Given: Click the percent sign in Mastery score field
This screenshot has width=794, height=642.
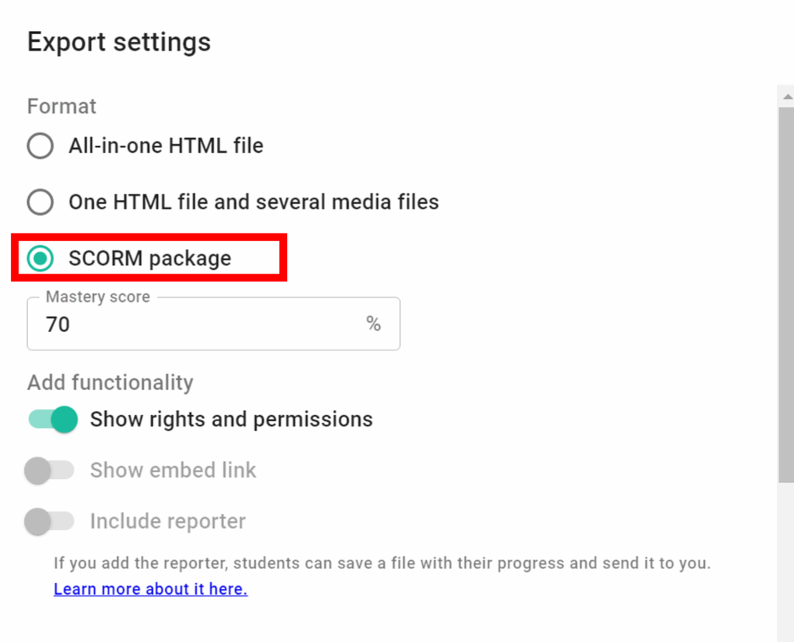Looking at the screenshot, I should point(374,324).
